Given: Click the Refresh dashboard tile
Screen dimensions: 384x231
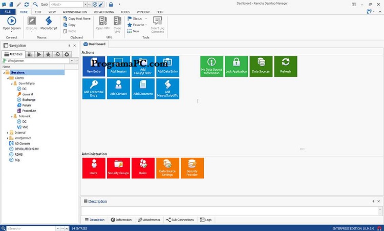Looking at the screenshot, I should click(285, 66).
